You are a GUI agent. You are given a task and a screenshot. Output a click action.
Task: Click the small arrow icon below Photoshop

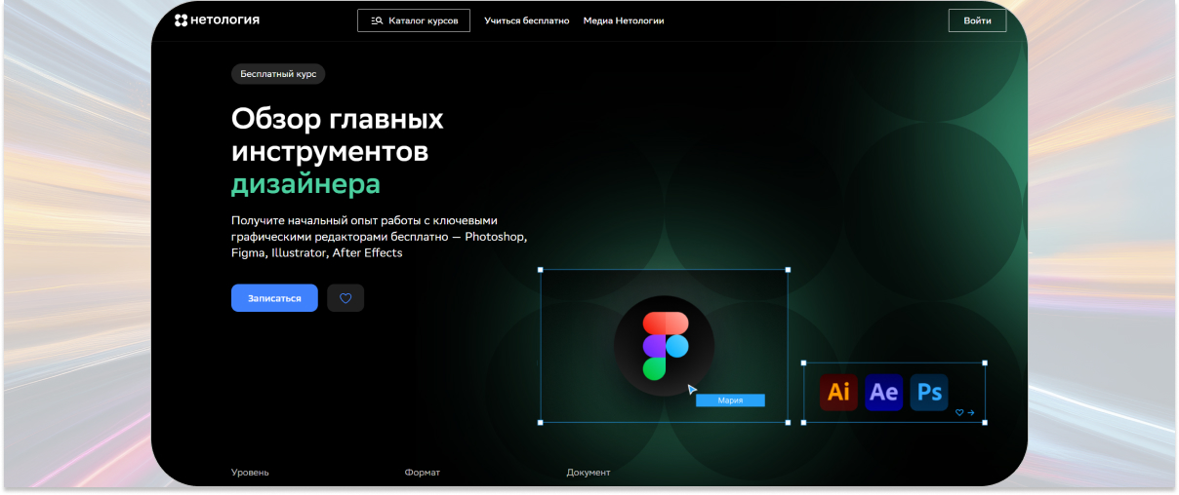pos(971,413)
